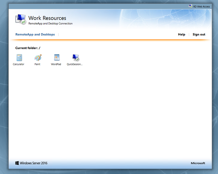Screen dimensions: 218x174
Task: Open the Help link
Action: 181,34
